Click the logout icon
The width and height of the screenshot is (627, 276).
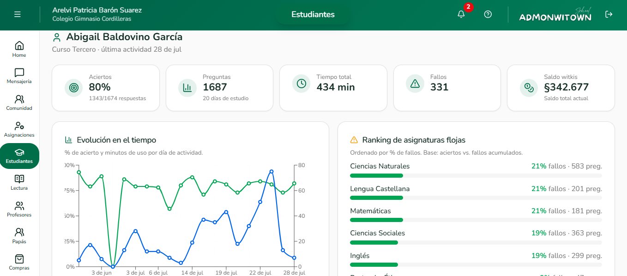(x=609, y=14)
